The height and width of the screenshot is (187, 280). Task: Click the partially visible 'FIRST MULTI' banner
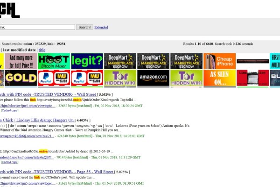[x=275, y=61]
